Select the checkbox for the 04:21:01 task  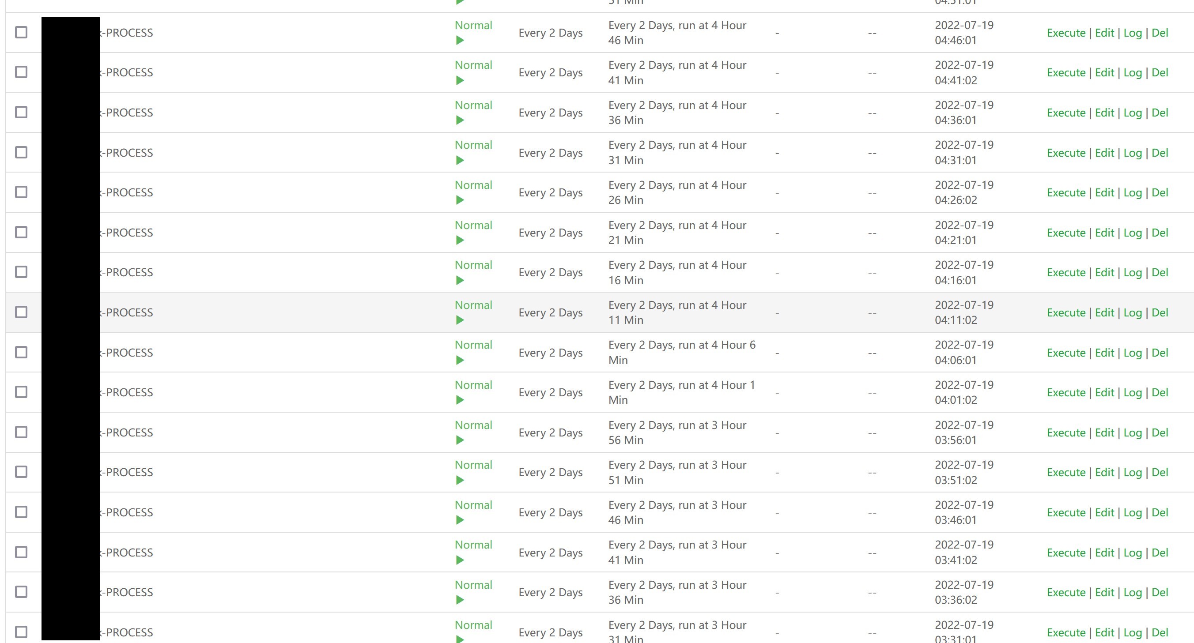(x=21, y=232)
